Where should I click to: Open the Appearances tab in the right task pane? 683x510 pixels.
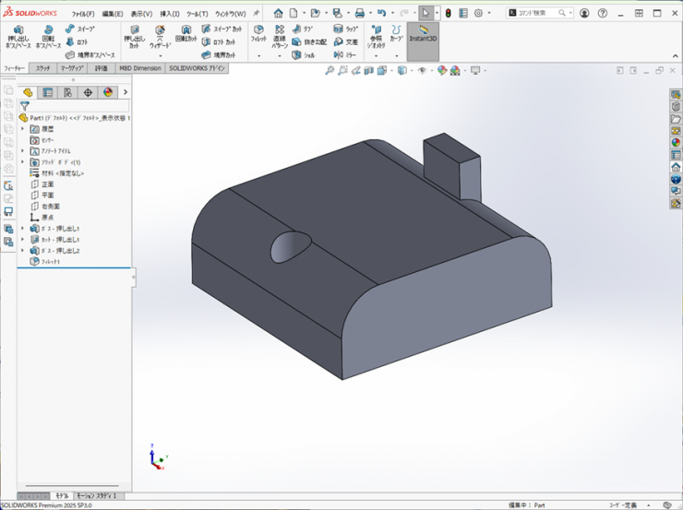tap(676, 143)
